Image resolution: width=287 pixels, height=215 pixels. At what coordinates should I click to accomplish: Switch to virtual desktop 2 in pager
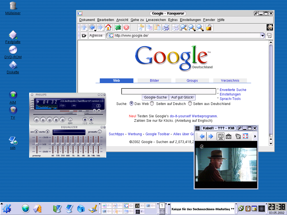(162, 211)
